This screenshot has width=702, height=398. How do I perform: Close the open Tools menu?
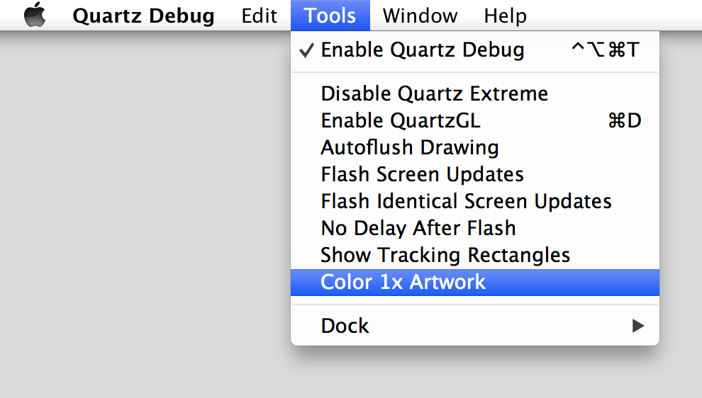coord(330,16)
